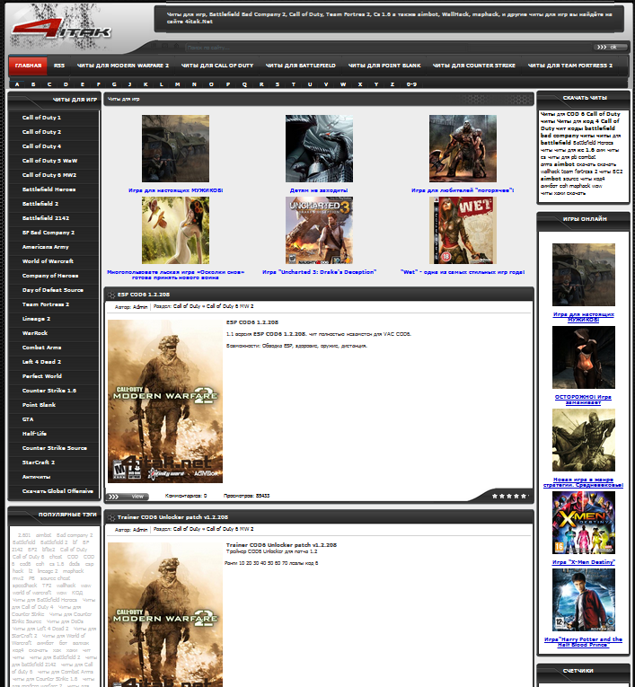Open Call of Duty 1 category
Screen dimensions: 635x687
coord(53,118)
